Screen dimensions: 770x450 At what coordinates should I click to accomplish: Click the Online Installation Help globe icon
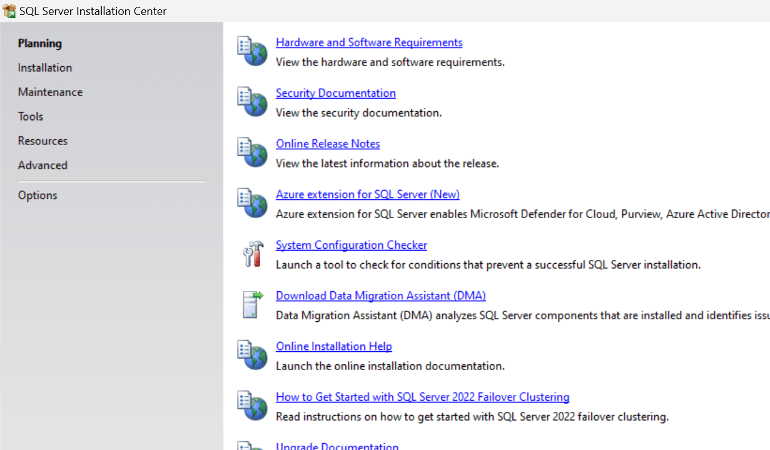[x=253, y=355]
